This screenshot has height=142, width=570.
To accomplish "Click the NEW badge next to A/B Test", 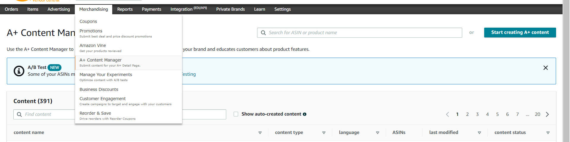I will pyautogui.click(x=54, y=67).
